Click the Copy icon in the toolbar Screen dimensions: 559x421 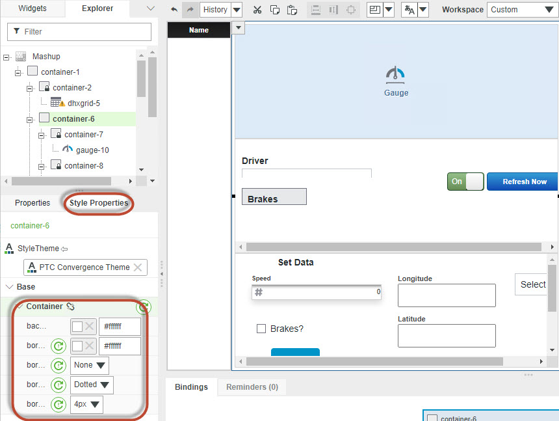coord(274,10)
